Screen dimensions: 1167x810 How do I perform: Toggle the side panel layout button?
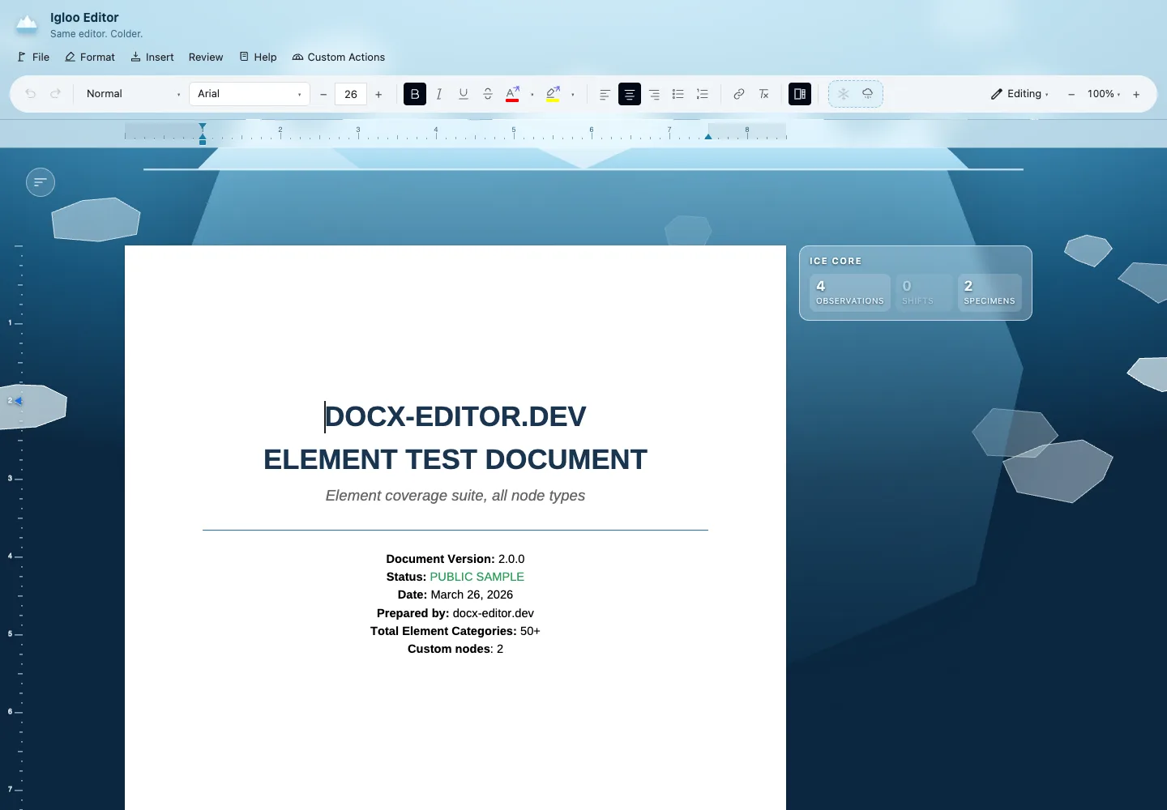coord(800,94)
